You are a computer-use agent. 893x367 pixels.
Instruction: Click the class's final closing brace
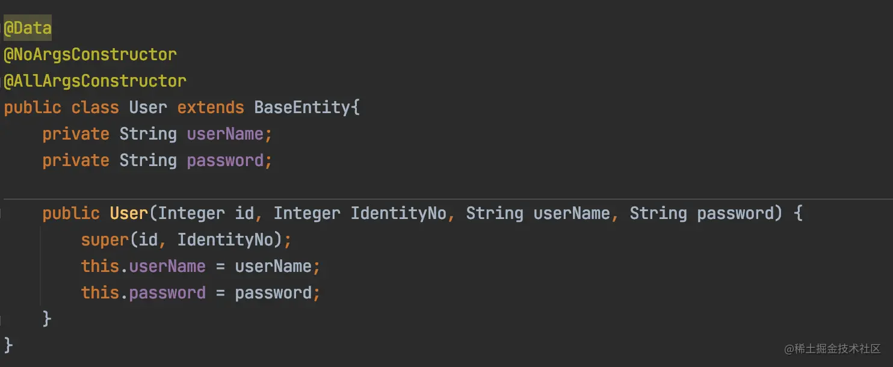(8, 345)
